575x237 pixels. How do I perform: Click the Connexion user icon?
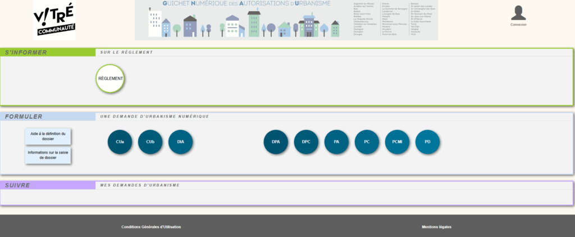(518, 14)
